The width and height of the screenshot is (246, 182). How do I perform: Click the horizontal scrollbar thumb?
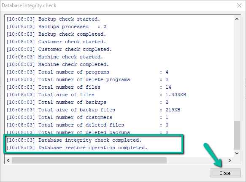pos(89,161)
